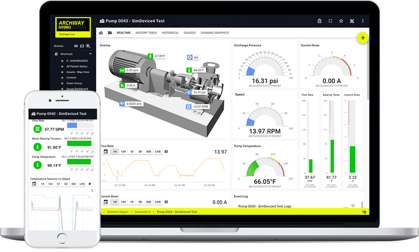Open the three-dot more options menu
Viewport: 419px width, 252px height.
click(363, 21)
